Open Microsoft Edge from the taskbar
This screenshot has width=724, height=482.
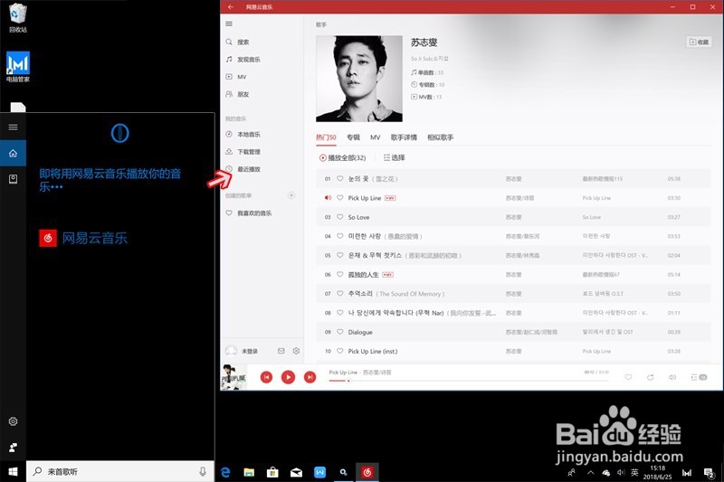[225, 472]
